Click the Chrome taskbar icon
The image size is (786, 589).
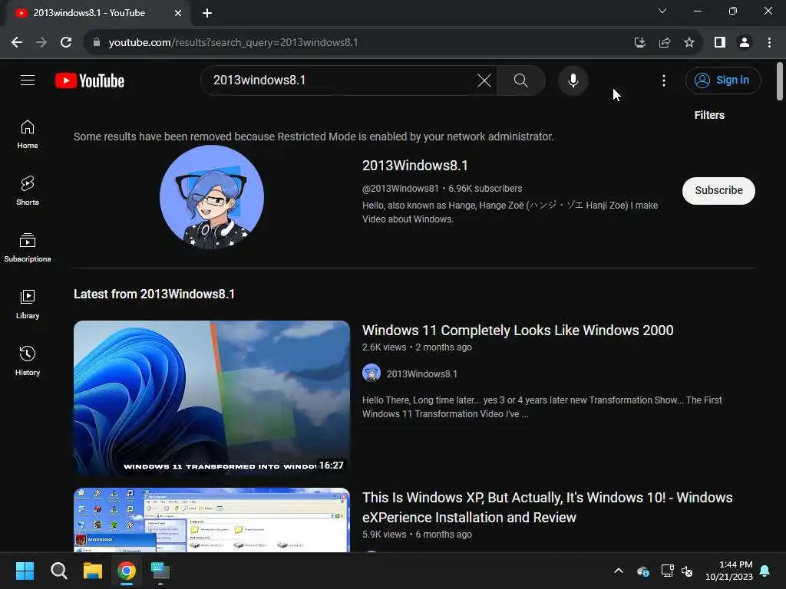(127, 571)
